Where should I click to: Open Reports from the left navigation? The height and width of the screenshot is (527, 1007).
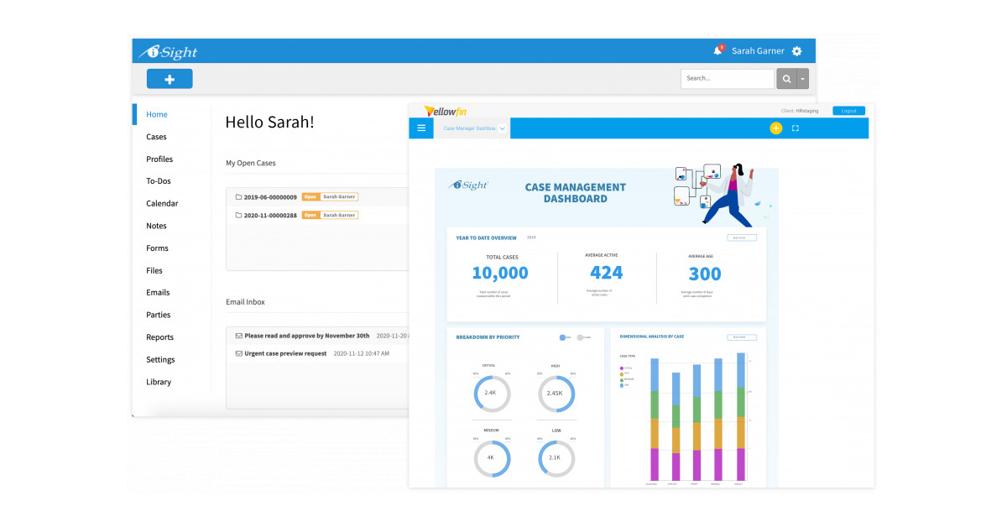(159, 337)
